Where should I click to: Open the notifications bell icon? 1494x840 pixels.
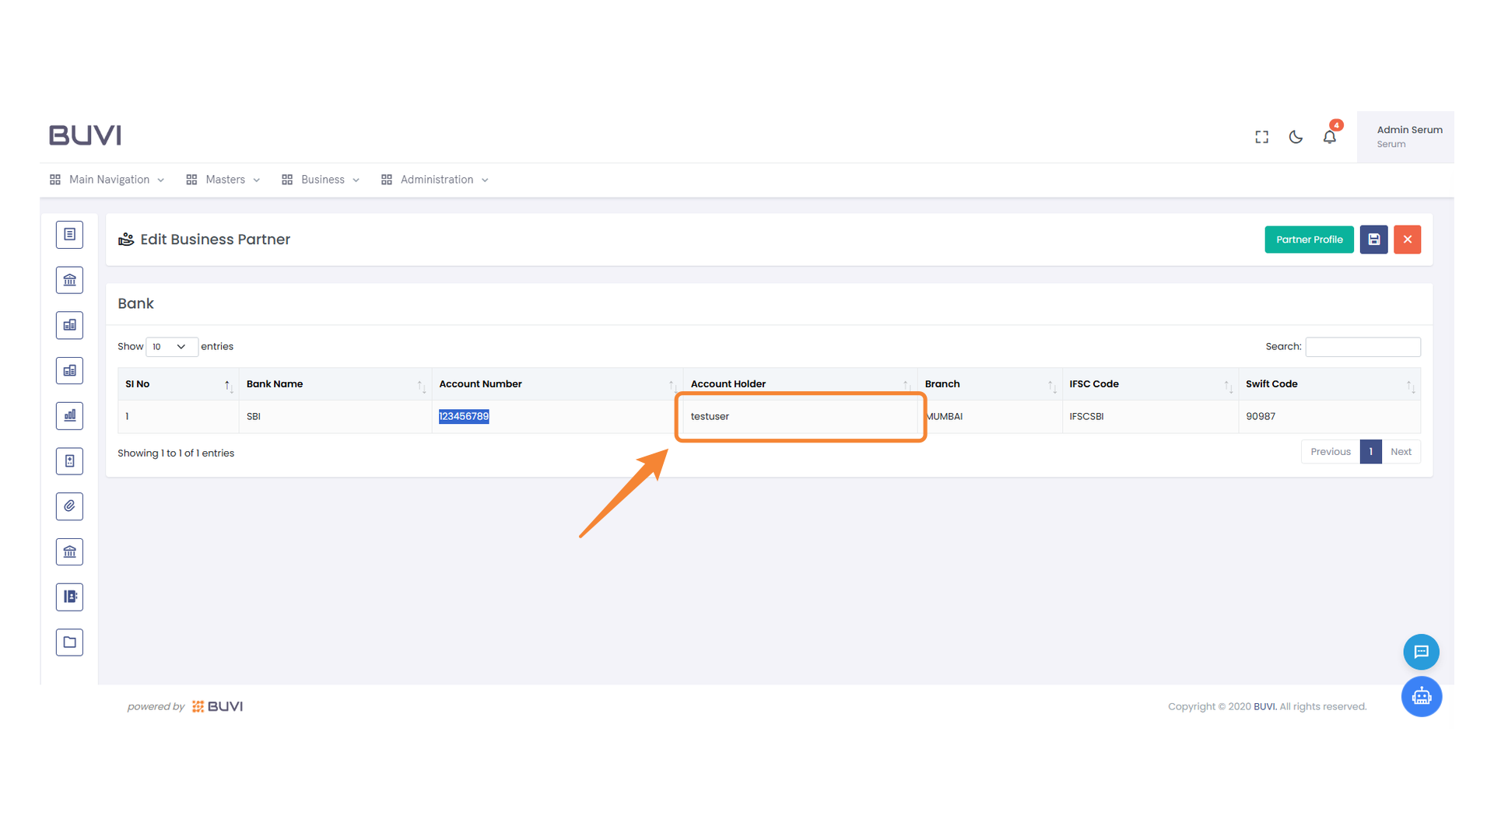click(1329, 137)
